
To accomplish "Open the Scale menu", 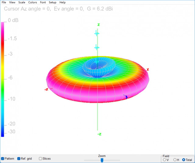I will coord(22,2).
